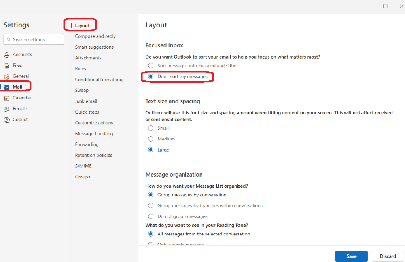Select All messages from the selected conversation

point(151,234)
